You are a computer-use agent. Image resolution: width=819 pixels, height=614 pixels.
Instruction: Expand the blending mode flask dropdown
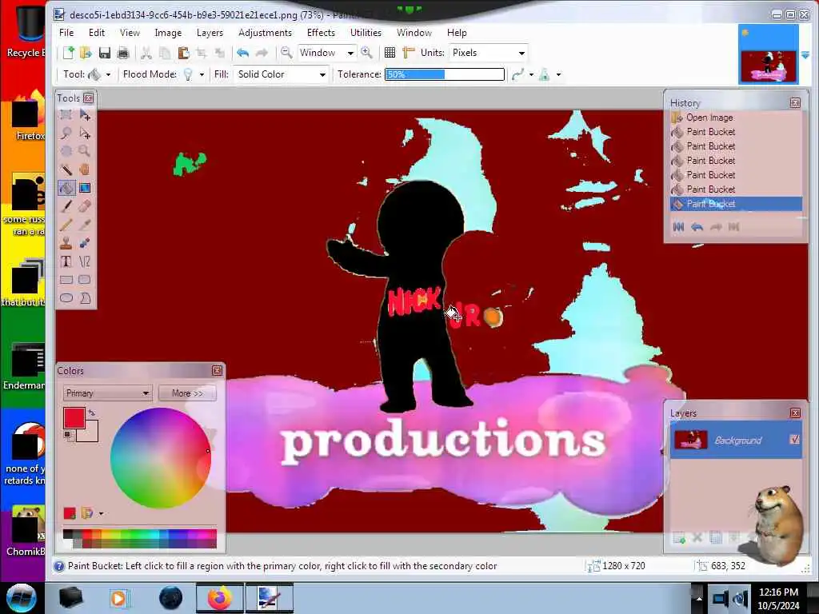click(x=558, y=74)
